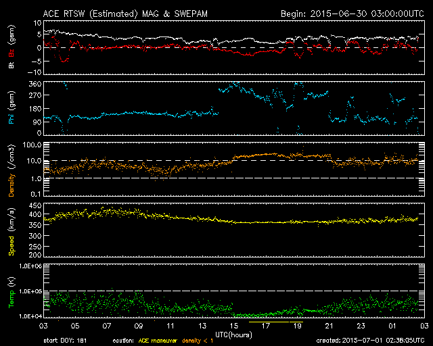
Task: Click the plot title 'ACE RTSW (Estimated) MAG & SWEPAM'
Action: point(125,14)
